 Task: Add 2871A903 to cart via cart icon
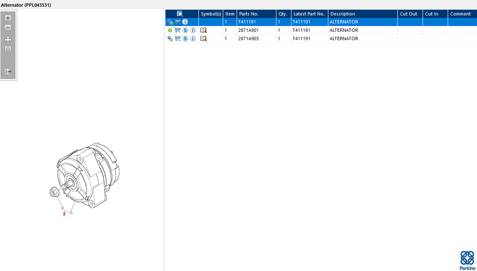(x=178, y=39)
